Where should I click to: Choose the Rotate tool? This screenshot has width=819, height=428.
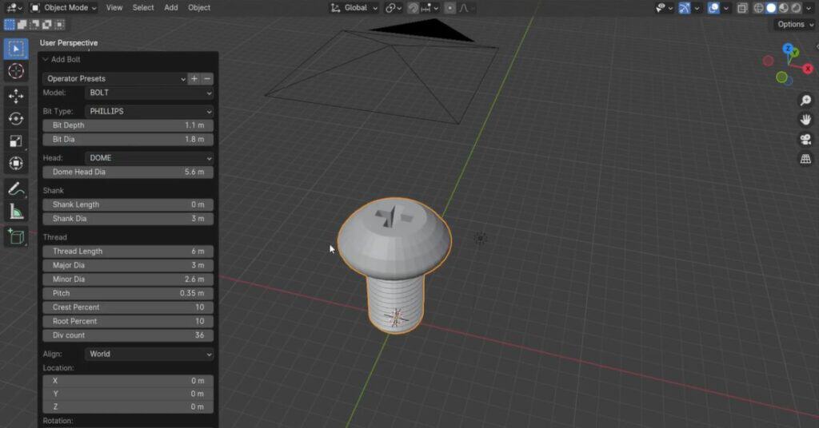click(x=16, y=119)
